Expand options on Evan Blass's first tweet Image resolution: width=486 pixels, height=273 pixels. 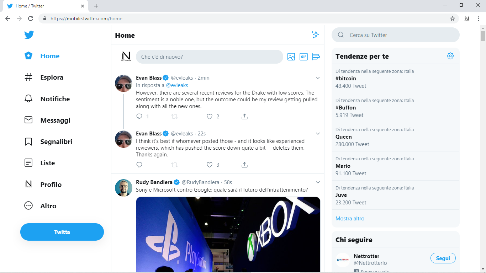[x=318, y=77]
